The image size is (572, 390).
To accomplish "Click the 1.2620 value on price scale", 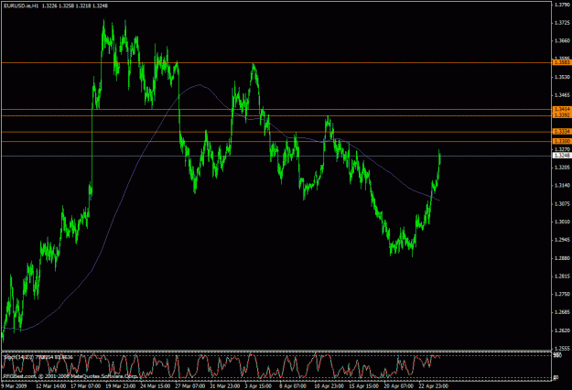I will (x=562, y=330).
